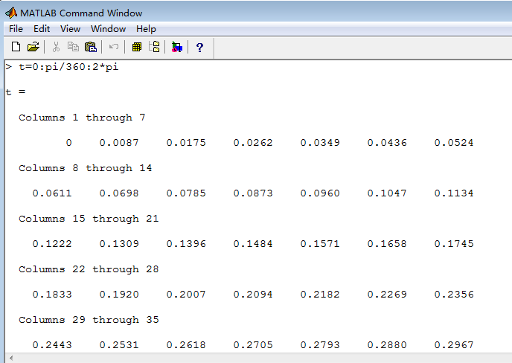
Task: Click the value 0.1134
Action: click(454, 193)
